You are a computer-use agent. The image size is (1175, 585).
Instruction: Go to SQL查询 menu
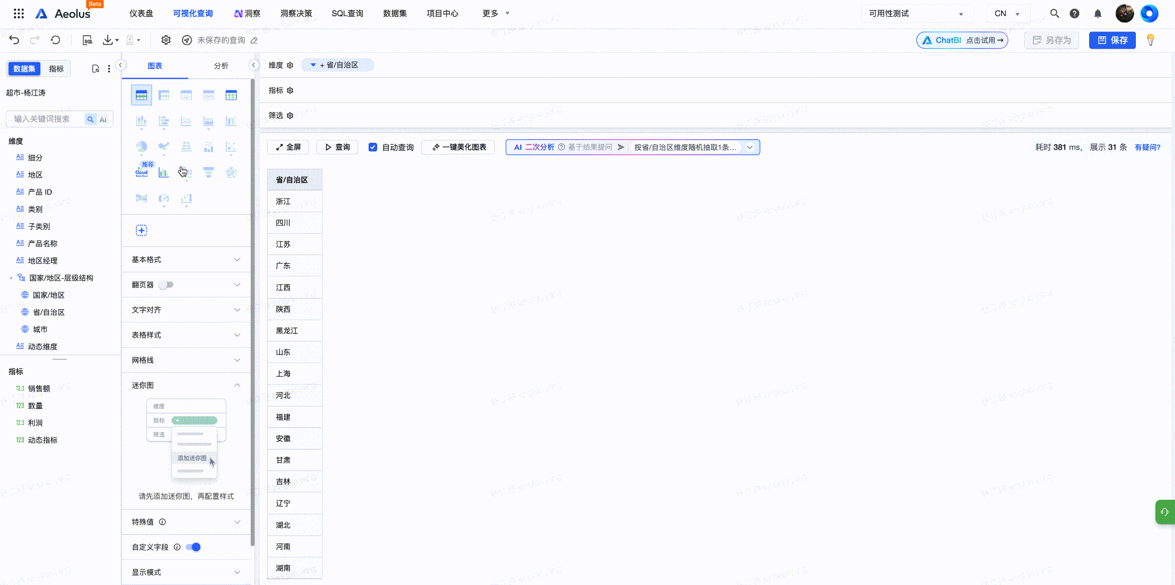[x=347, y=13]
